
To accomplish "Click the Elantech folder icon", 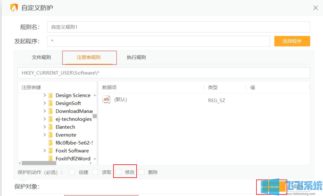I will [51, 127].
